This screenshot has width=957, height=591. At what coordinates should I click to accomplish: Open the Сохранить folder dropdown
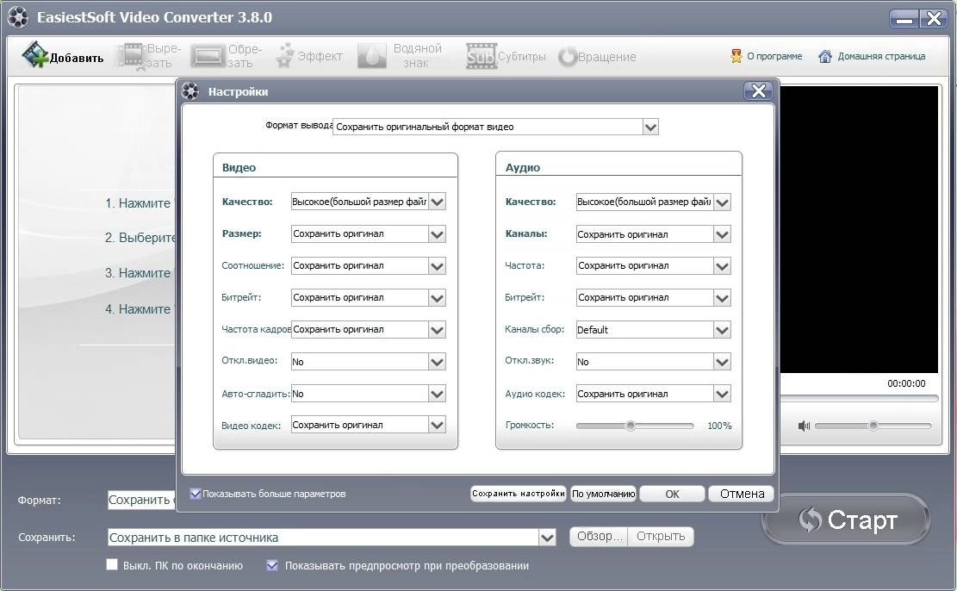pyautogui.click(x=547, y=538)
